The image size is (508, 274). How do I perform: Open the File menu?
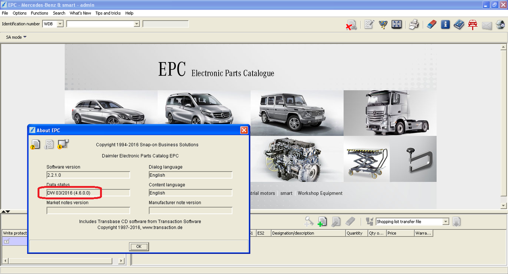[x=5, y=13]
